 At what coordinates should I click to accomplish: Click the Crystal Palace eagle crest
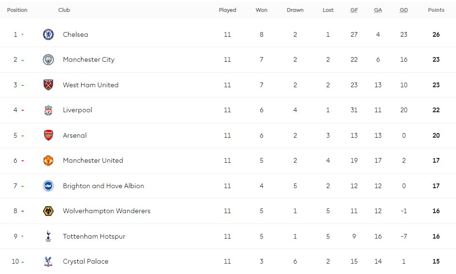(48, 261)
